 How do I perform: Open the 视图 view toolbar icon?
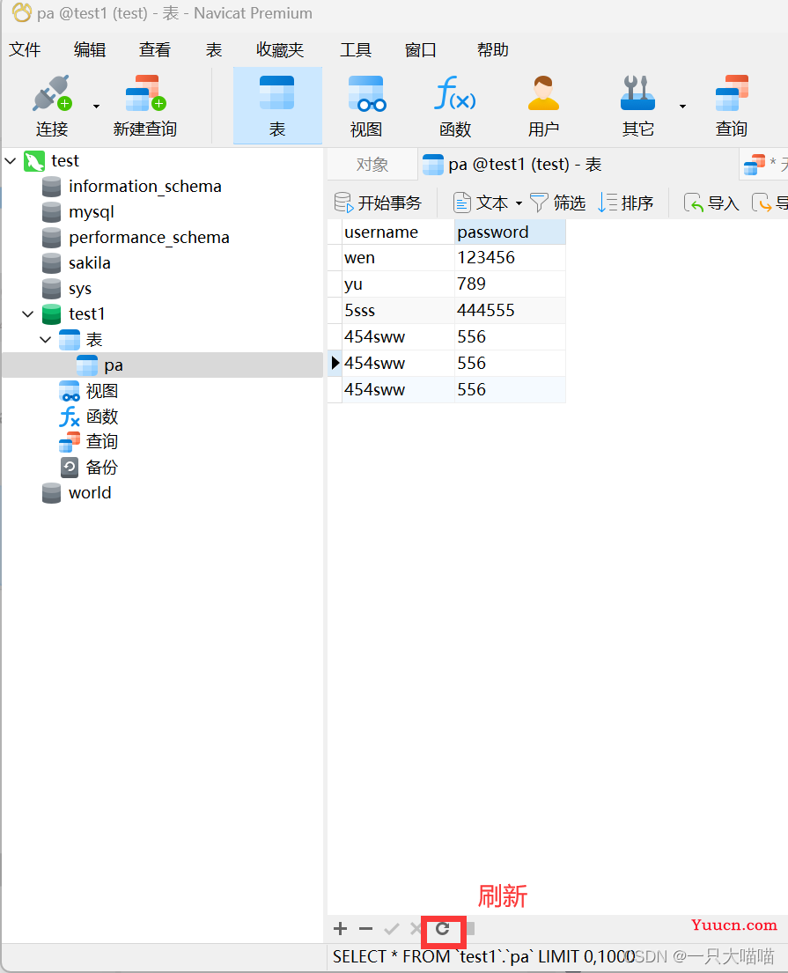click(366, 93)
